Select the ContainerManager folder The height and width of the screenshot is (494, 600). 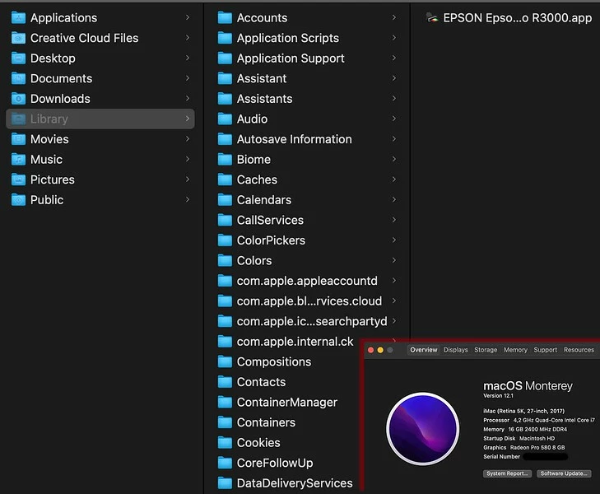pyautogui.click(x=287, y=402)
